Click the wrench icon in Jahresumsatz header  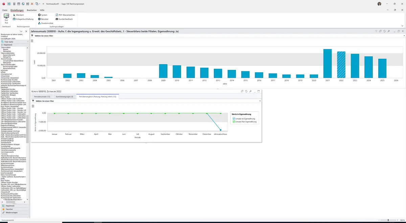[x=388, y=31]
